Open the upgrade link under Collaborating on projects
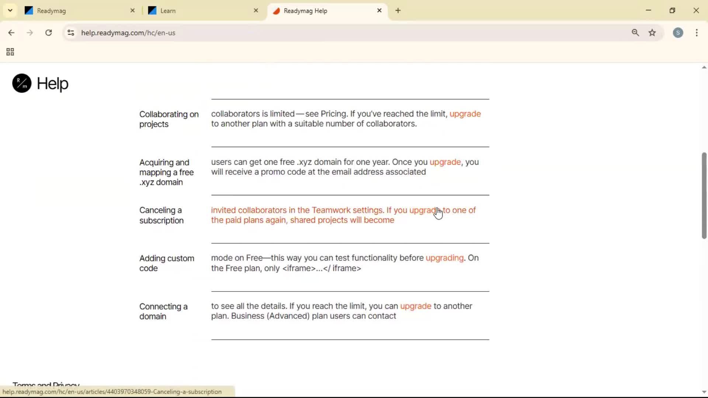 tap(465, 114)
